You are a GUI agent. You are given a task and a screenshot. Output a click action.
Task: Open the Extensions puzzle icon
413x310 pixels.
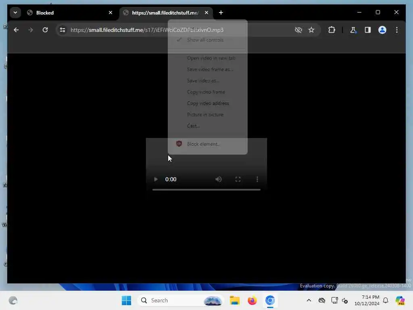coord(332,30)
